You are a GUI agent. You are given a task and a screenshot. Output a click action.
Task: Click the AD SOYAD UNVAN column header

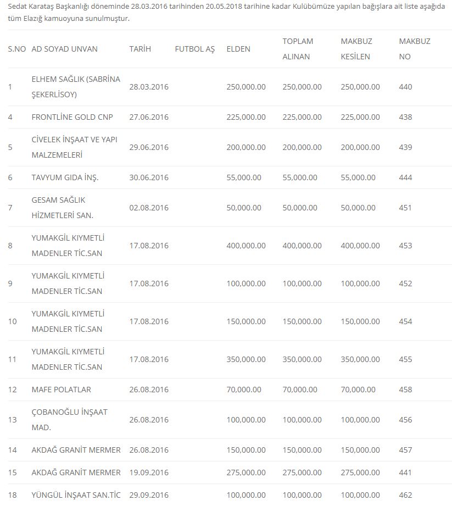click(65, 49)
